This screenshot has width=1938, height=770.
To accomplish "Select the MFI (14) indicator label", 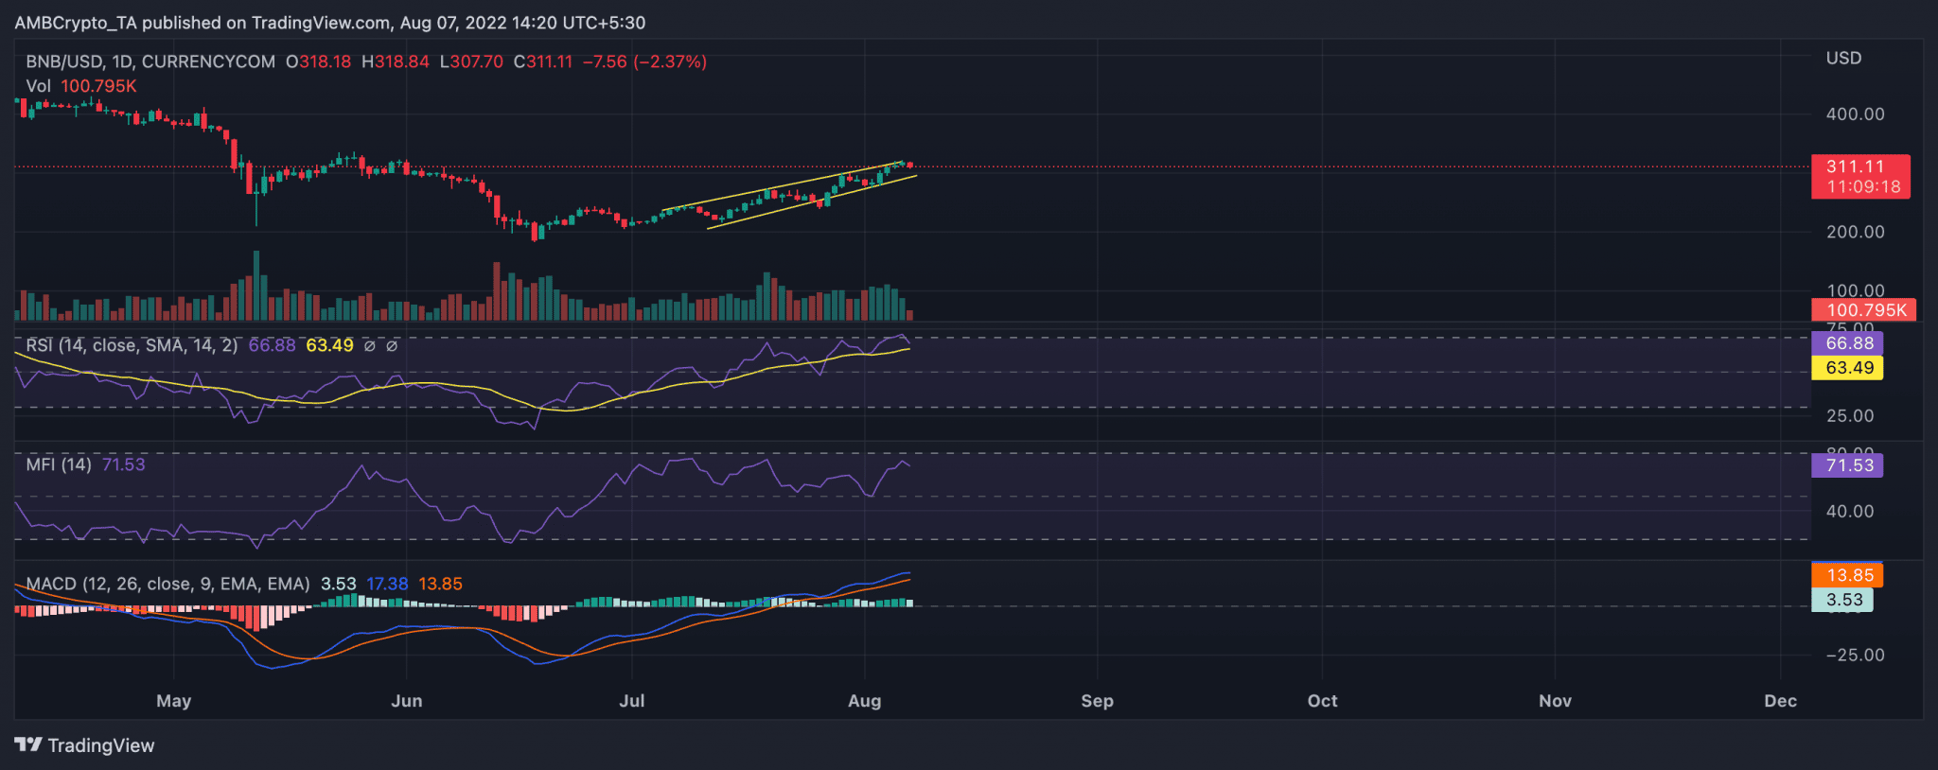I will (x=59, y=464).
